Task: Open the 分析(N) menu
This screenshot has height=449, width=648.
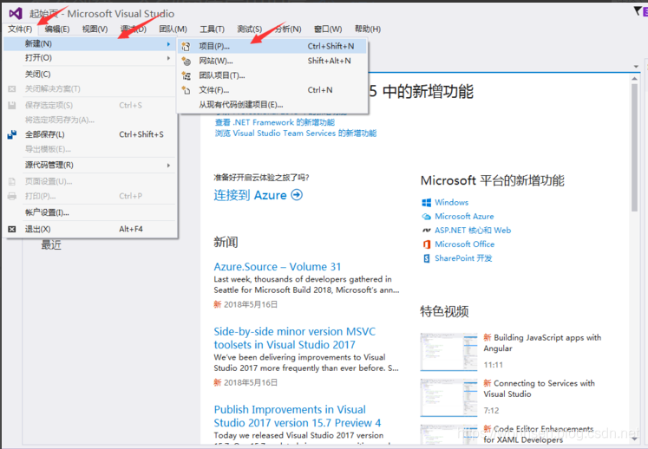Action: (x=288, y=29)
